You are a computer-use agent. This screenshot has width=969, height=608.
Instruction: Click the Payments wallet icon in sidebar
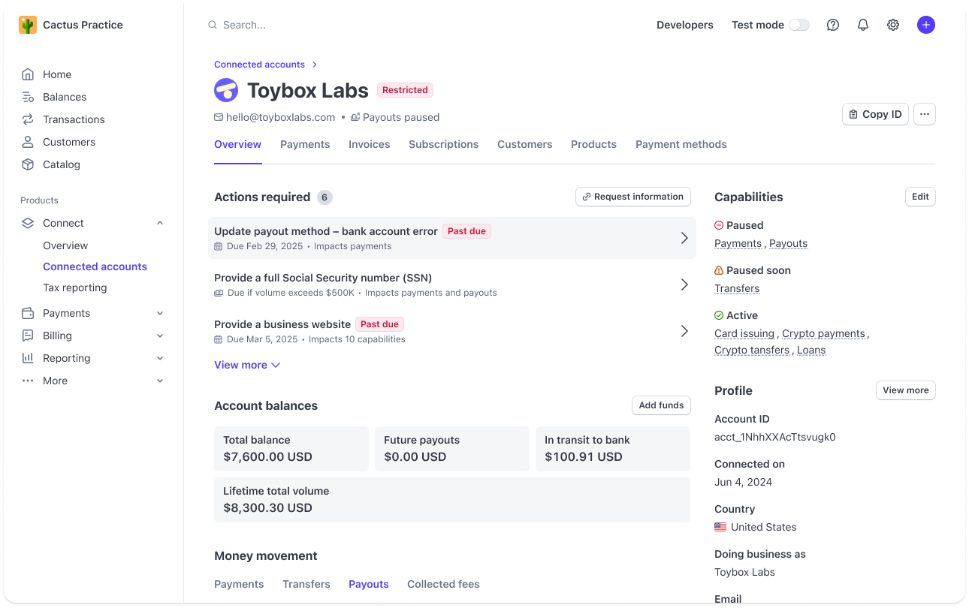click(28, 313)
